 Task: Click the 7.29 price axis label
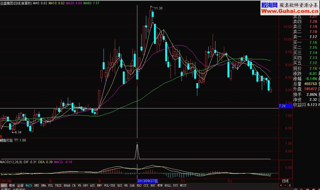click(285, 106)
